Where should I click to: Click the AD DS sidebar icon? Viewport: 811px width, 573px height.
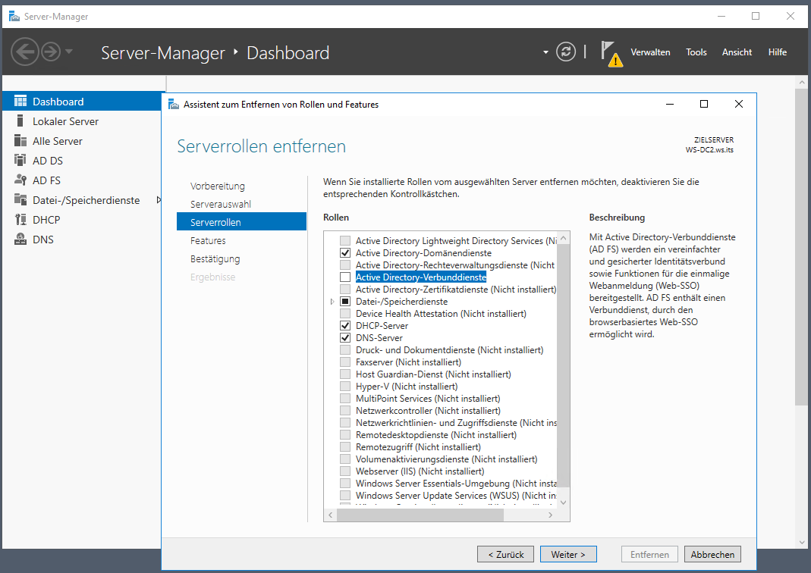[x=20, y=160]
